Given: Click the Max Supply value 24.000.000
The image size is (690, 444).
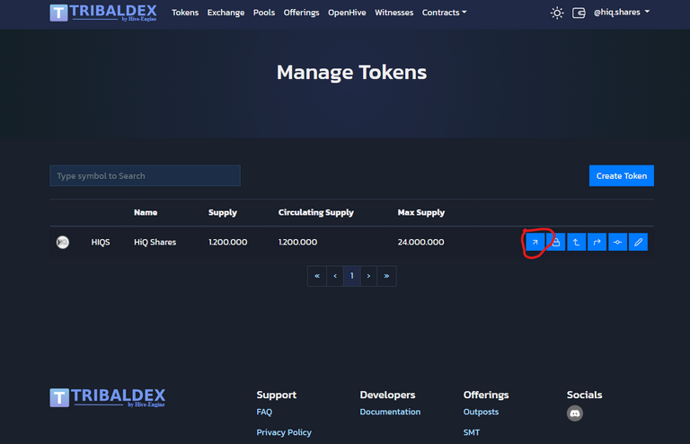Looking at the screenshot, I should 420,242.
